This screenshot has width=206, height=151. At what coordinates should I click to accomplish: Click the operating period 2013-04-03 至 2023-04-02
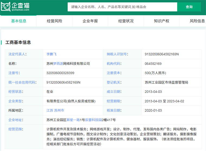(164, 101)
